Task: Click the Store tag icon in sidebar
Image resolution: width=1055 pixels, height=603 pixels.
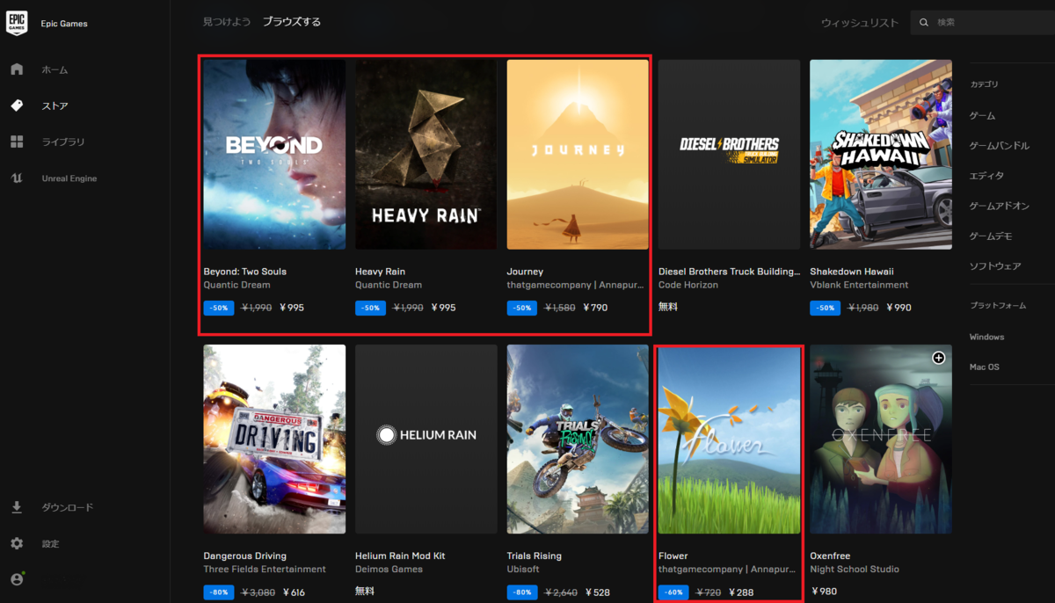Action: 17,105
